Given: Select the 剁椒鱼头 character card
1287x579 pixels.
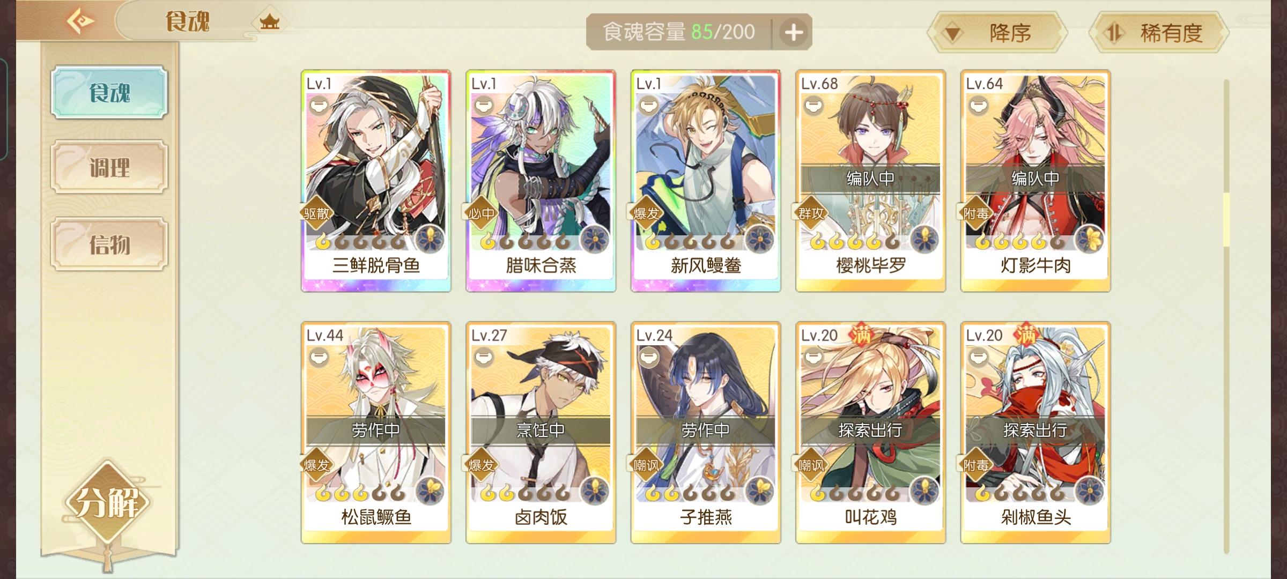Looking at the screenshot, I should tap(1035, 433).
